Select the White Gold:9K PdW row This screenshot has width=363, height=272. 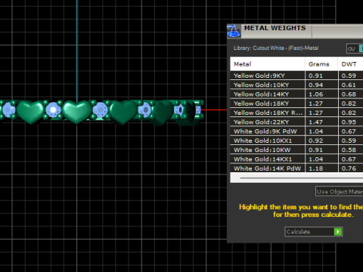point(296,131)
